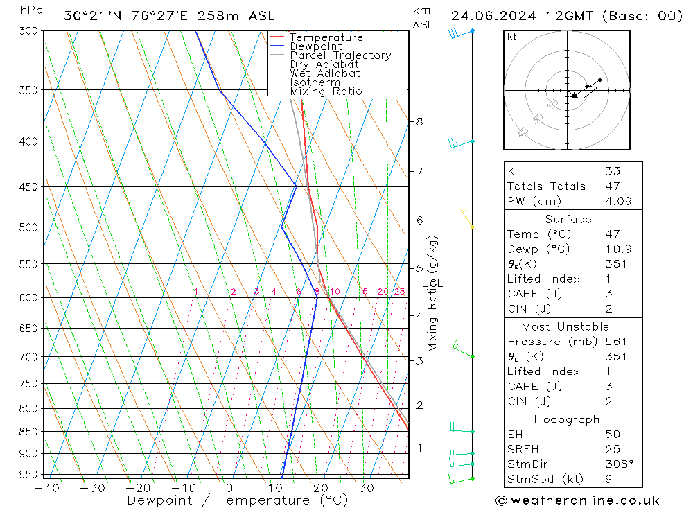Click the 500 hPa pressure axis label
The image size is (693, 508).
tap(28, 227)
